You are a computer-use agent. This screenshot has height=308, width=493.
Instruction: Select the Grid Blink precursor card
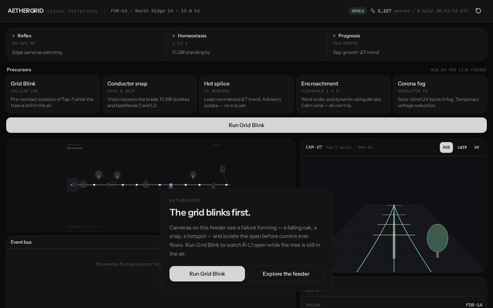tap(53, 94)
